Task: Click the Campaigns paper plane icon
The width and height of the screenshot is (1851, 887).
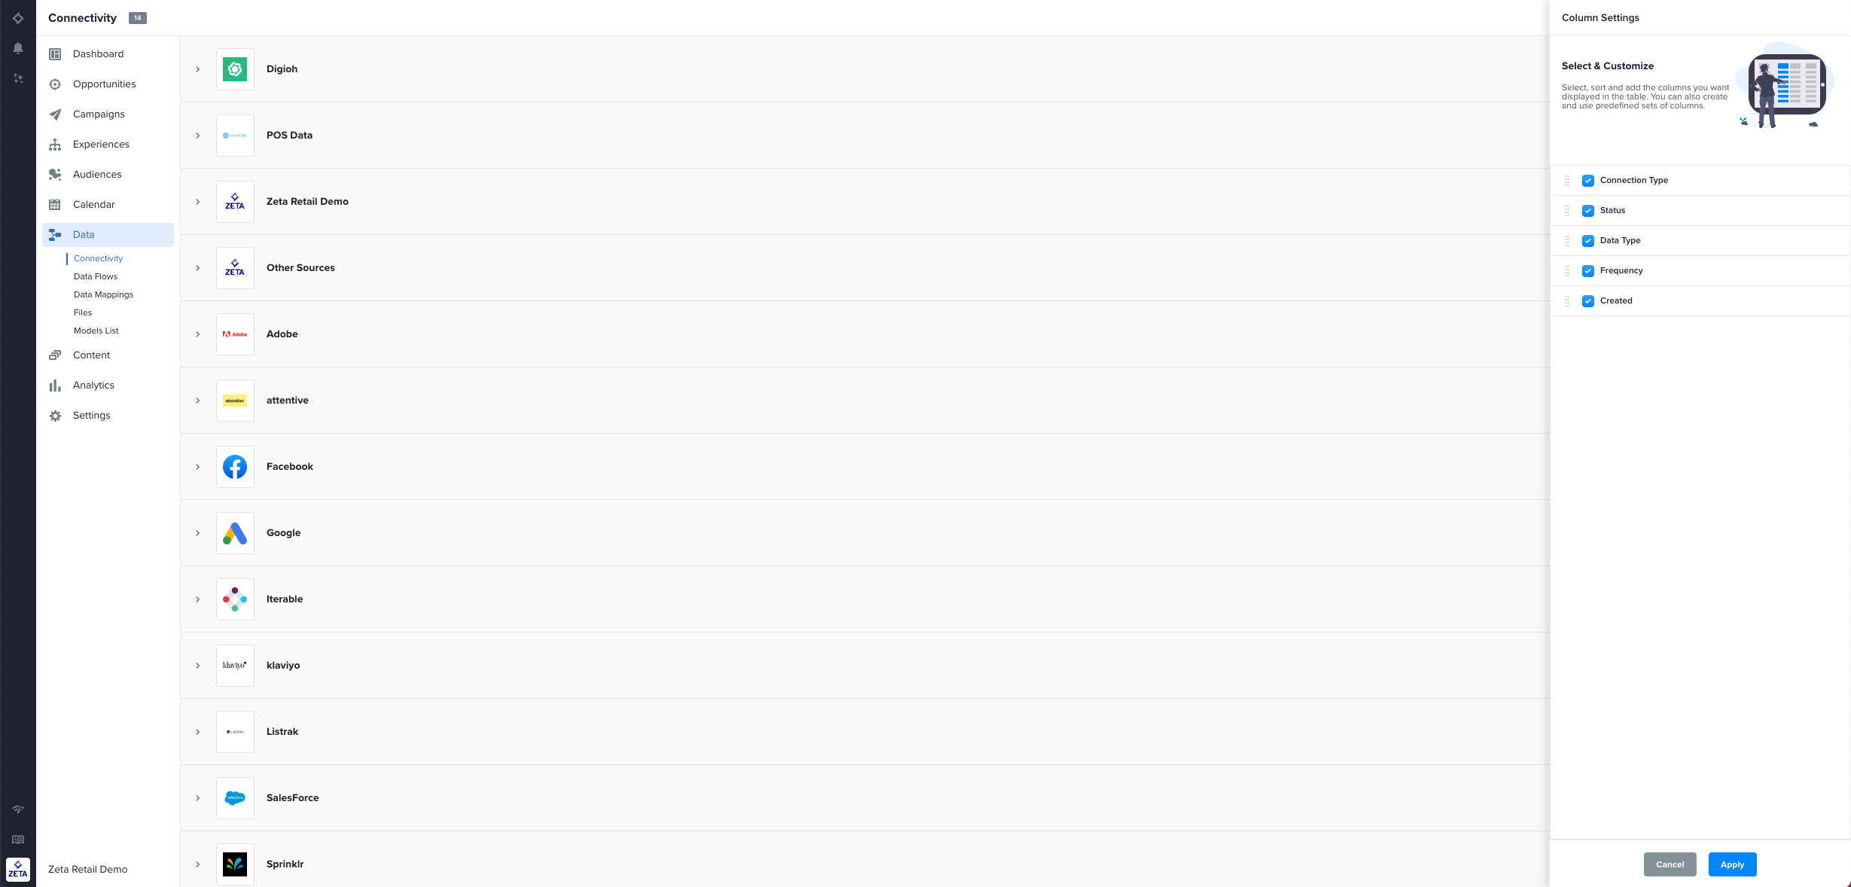Action: pos(55,114)
